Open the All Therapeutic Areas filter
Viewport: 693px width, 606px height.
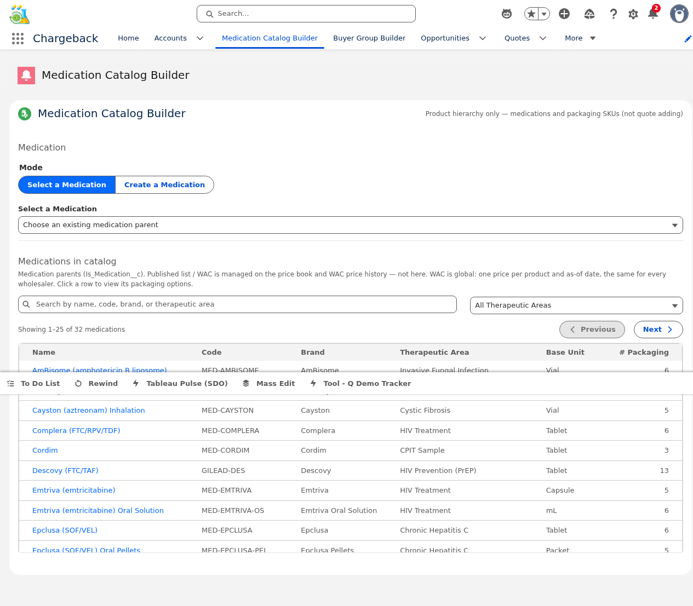576,305
